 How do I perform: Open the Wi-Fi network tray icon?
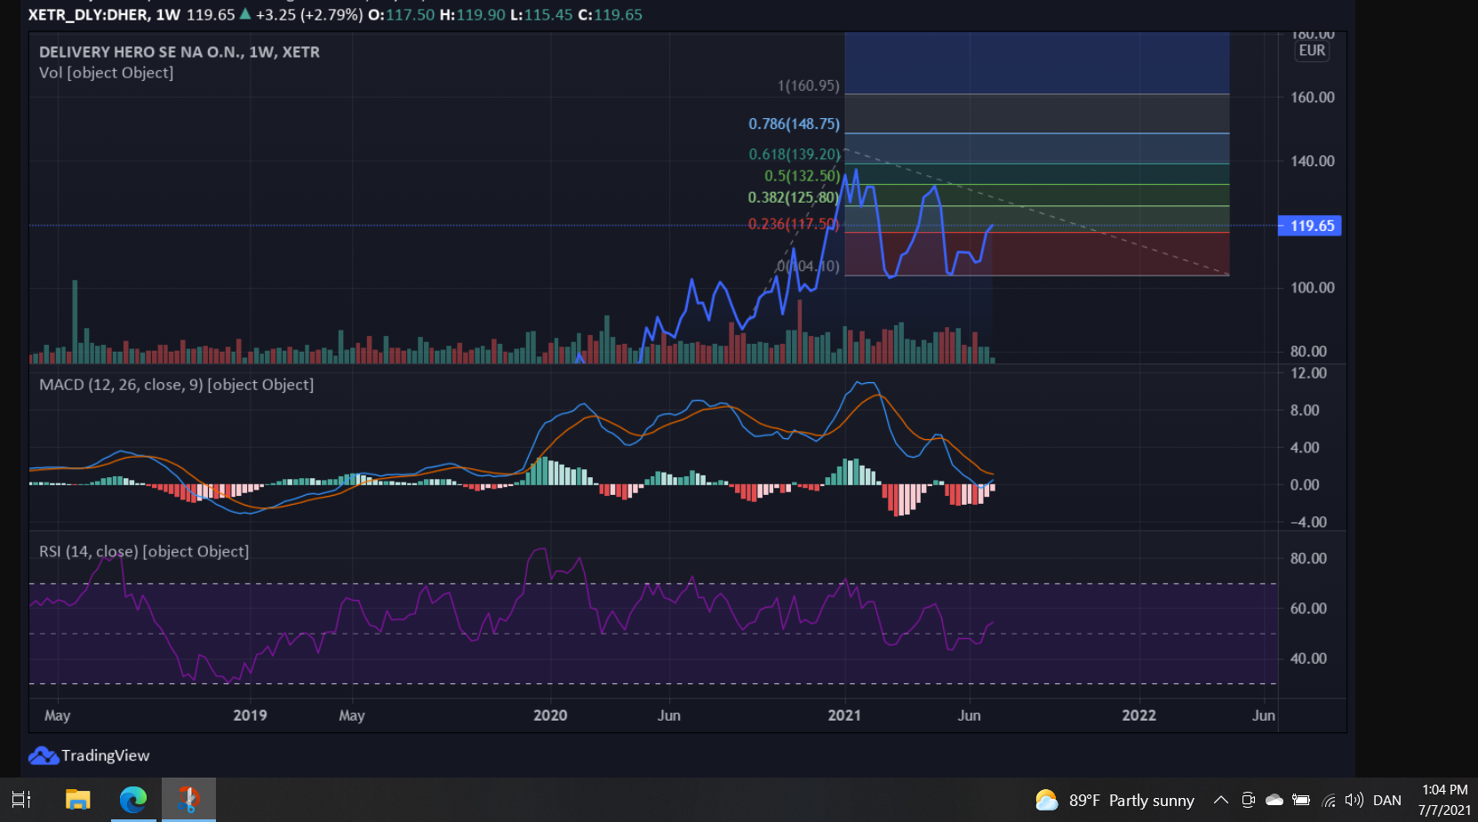[x=1329, y=800]
